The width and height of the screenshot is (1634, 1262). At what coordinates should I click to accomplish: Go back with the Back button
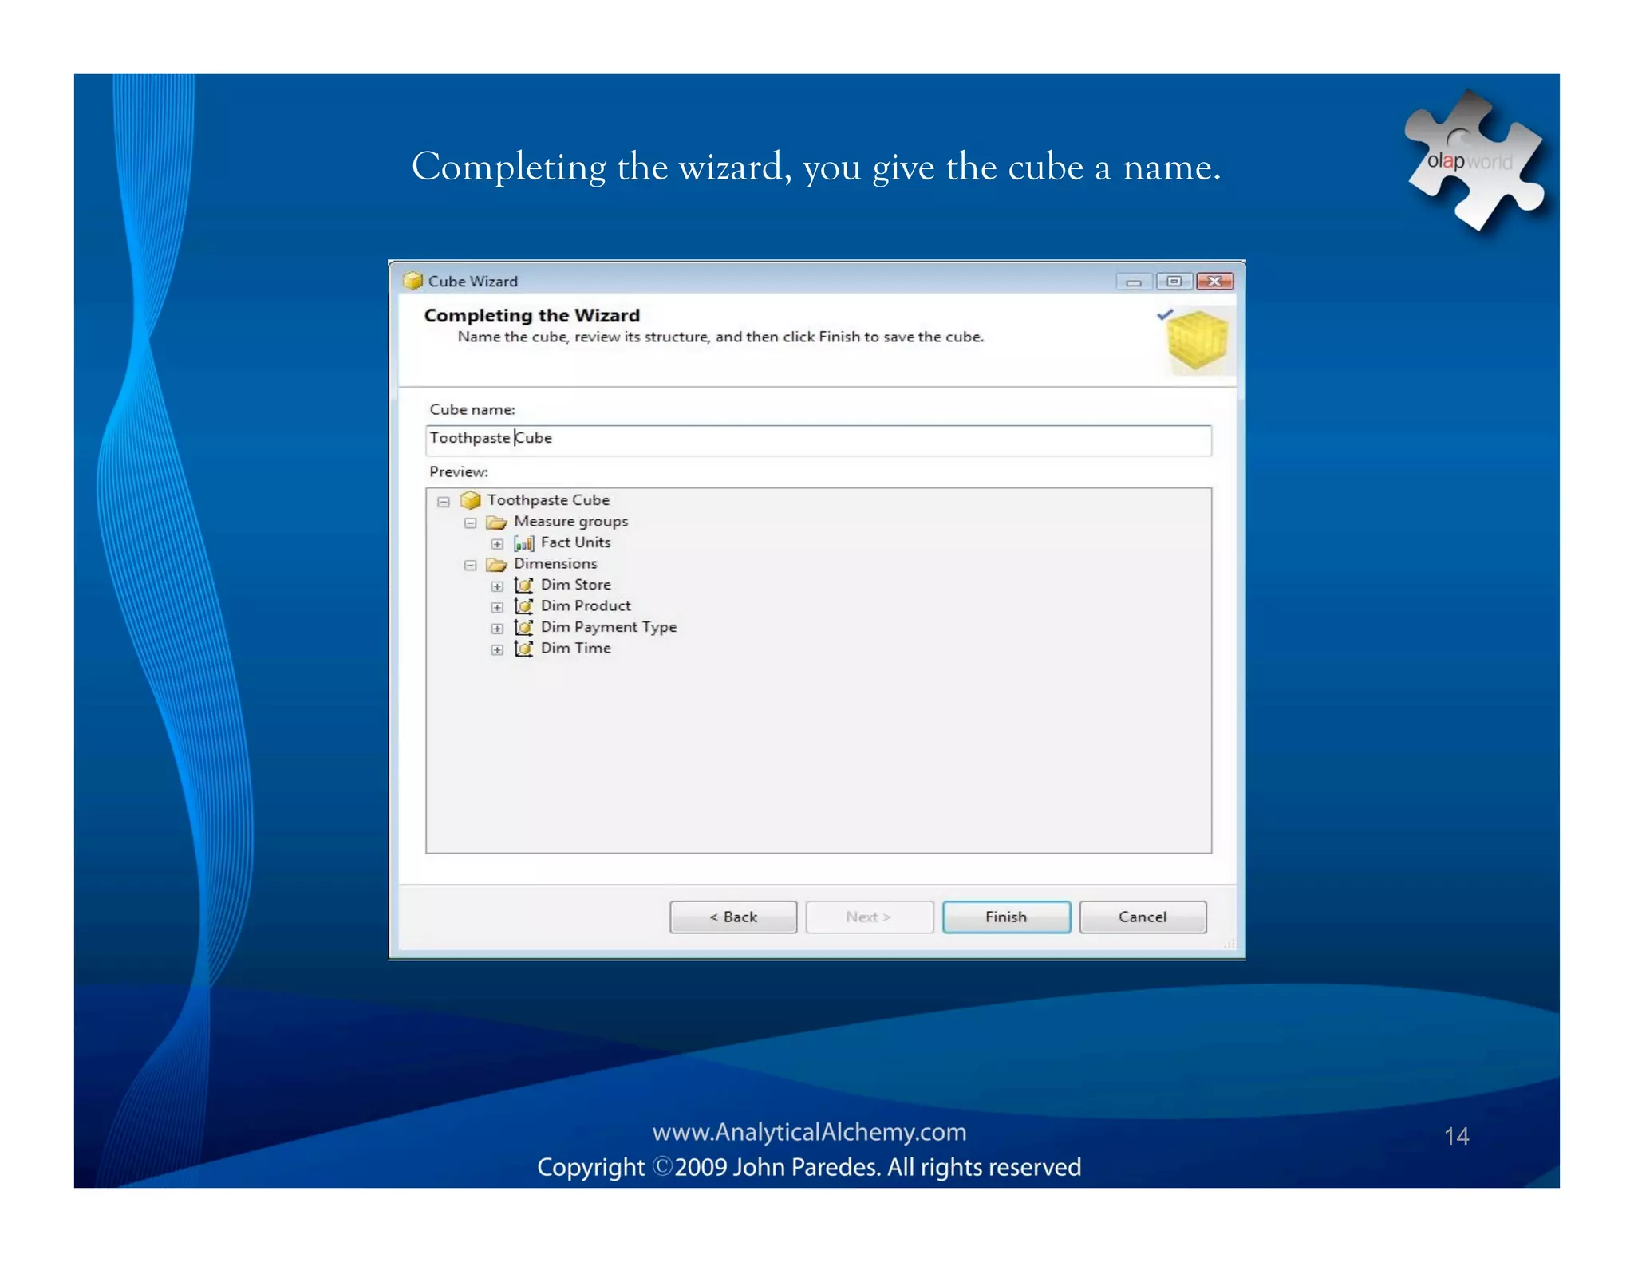pyautogui.click(x=732, y=917)
